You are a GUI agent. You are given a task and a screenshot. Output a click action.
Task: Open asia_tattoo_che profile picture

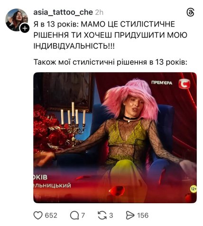click(x=17, y=20)
